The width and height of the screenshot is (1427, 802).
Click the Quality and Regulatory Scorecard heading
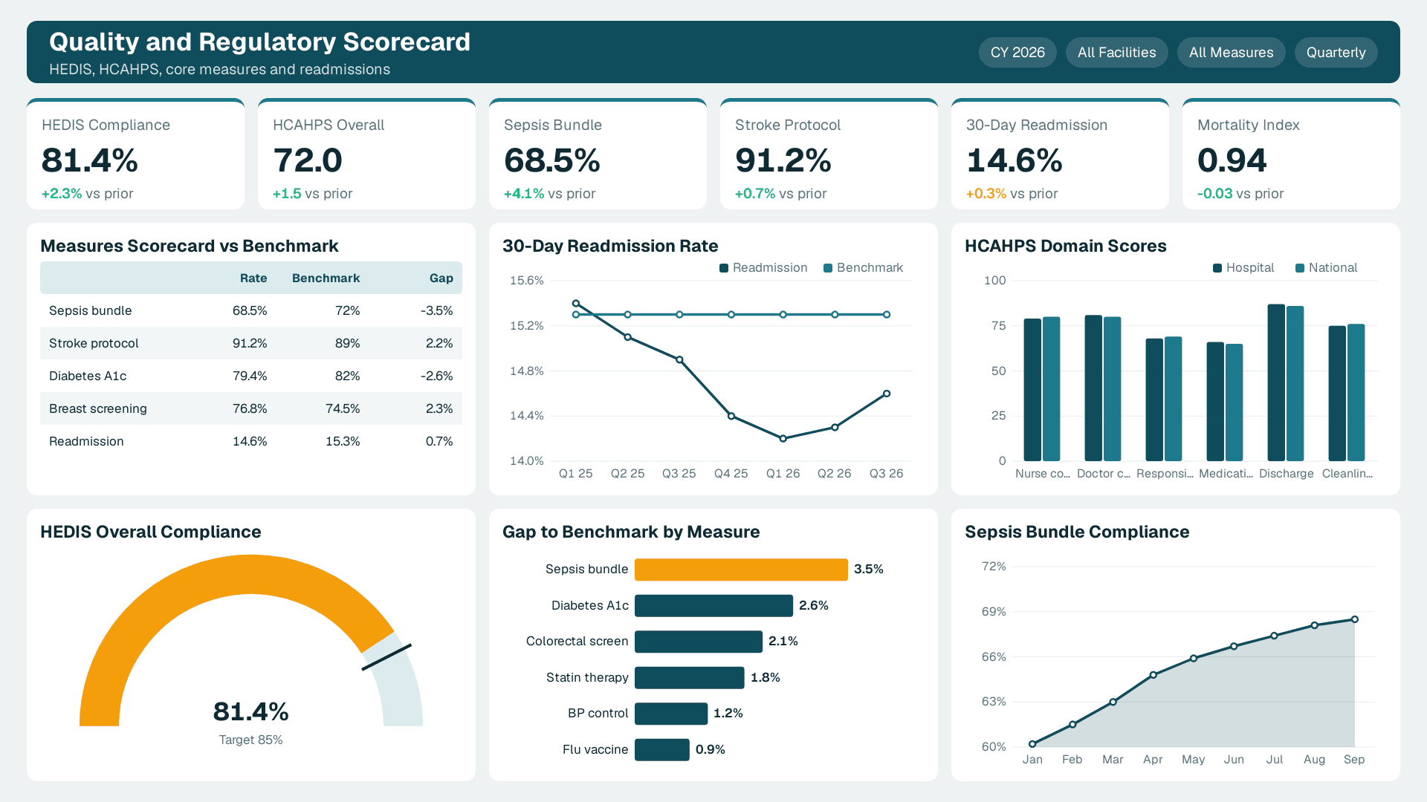click(x=260, y=42)
